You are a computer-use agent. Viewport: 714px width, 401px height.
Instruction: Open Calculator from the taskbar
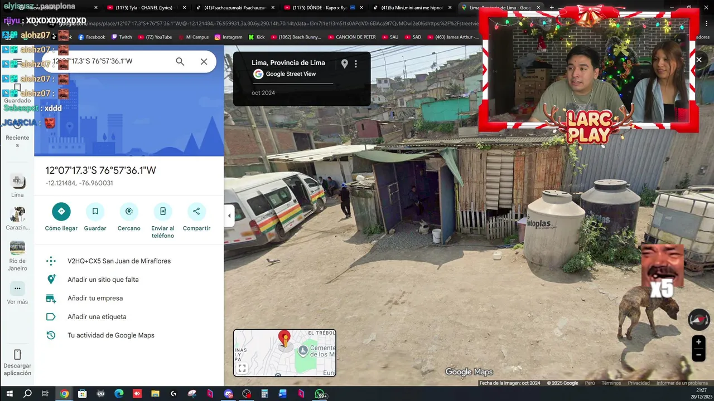point(264,394)
